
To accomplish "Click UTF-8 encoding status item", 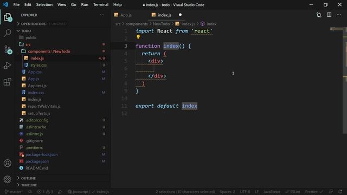I will click(x=245, y=192).
